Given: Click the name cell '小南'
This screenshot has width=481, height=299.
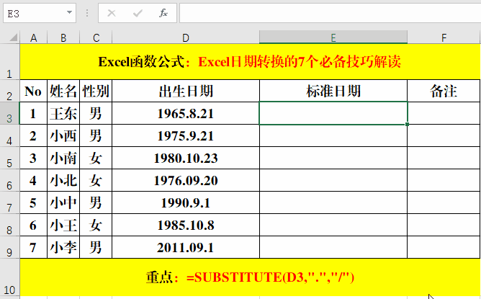Looking at the screenshot, I should pyautogui.click(x=63, y=158).
